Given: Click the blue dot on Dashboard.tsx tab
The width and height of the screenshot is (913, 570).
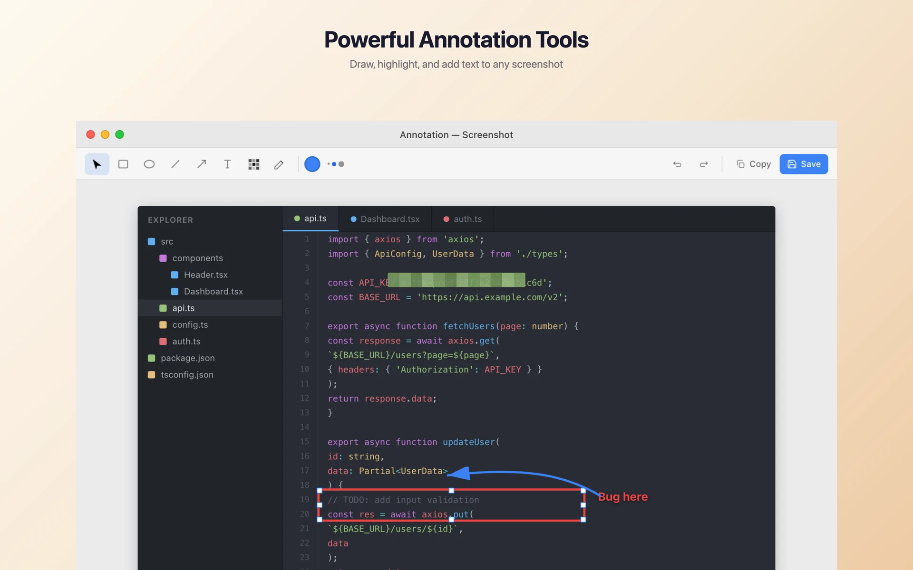Looking at the screenshot, I should tap(353, 219).
